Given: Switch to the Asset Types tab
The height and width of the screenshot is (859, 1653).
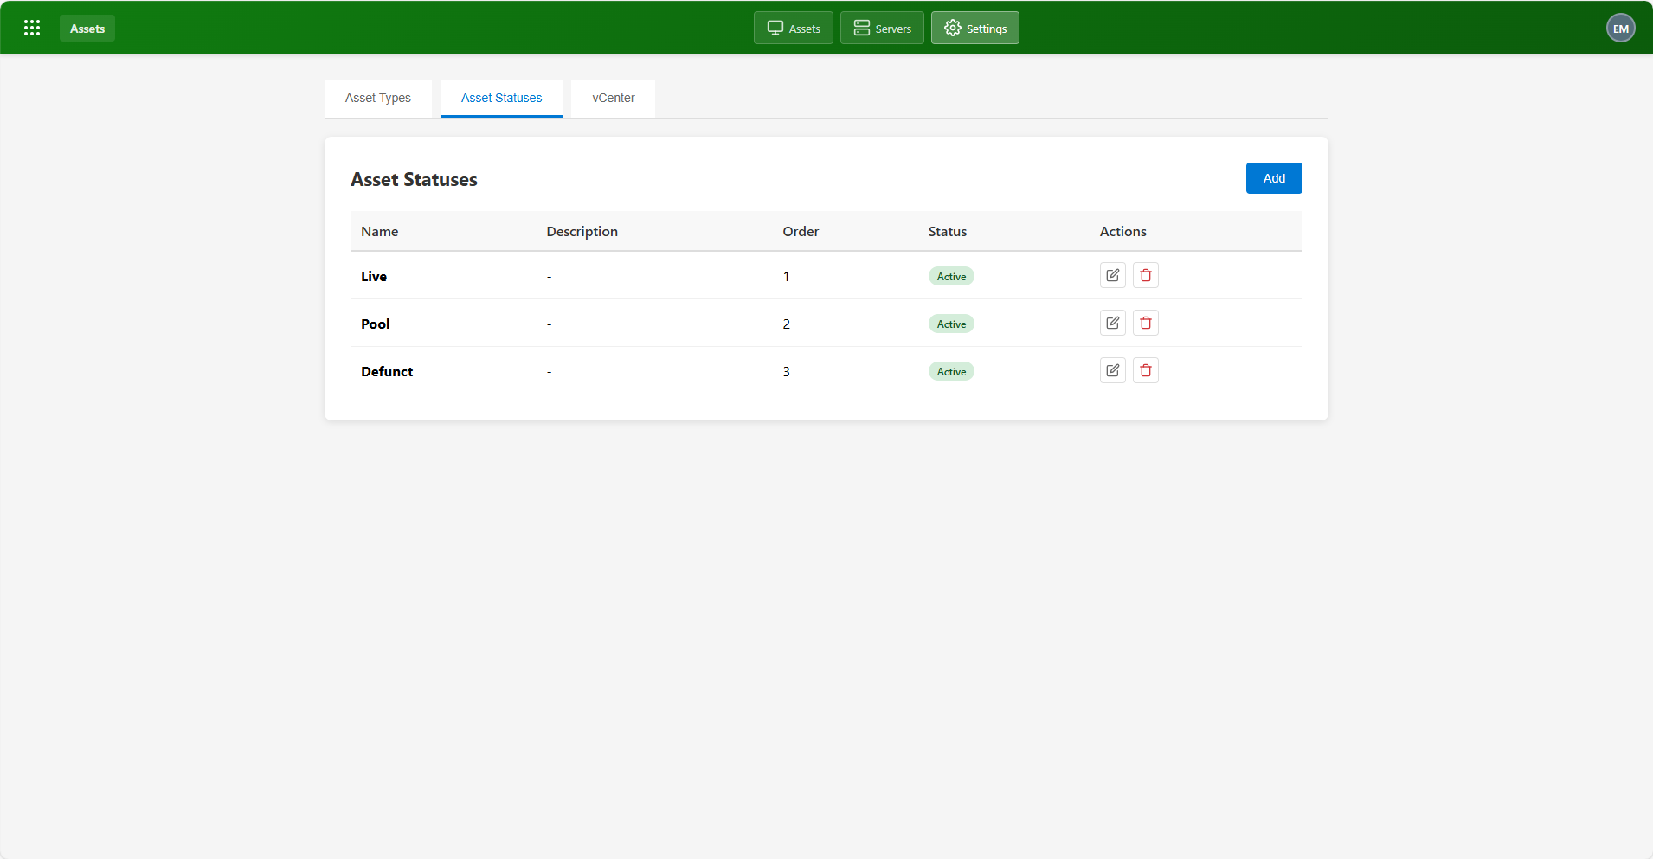Looking at the screenshot, I should click(x=378, y=99).
